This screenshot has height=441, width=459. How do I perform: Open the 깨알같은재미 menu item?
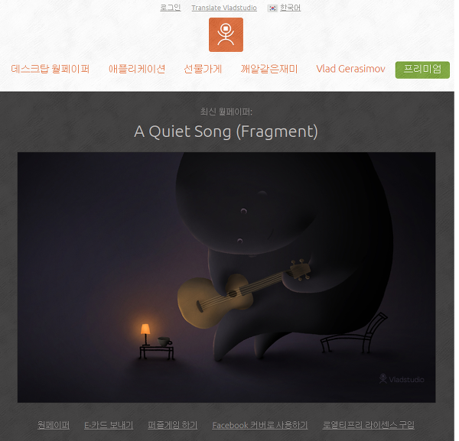(x=269, y=69)
